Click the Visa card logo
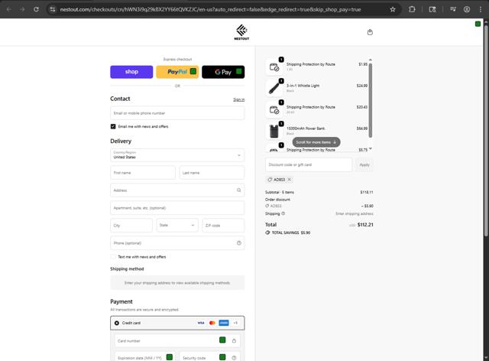489x361 pixels. (201, 323)
